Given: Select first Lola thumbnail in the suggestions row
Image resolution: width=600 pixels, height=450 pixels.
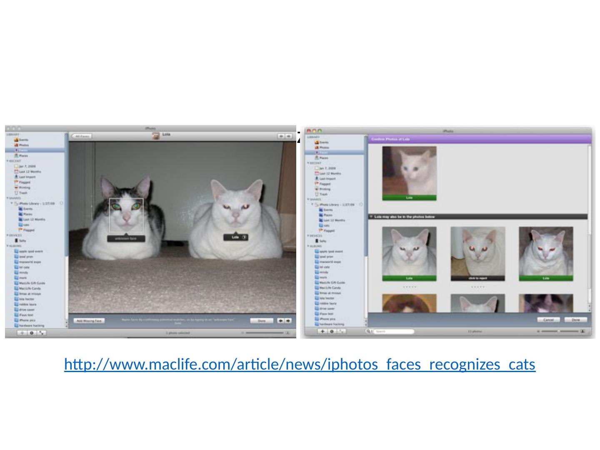Looking at the screenshot, I should [x=409, y=254].
